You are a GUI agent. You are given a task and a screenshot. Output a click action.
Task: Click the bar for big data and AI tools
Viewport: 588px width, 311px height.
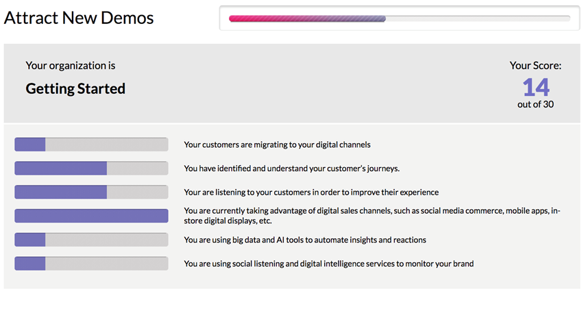point(91,240)
